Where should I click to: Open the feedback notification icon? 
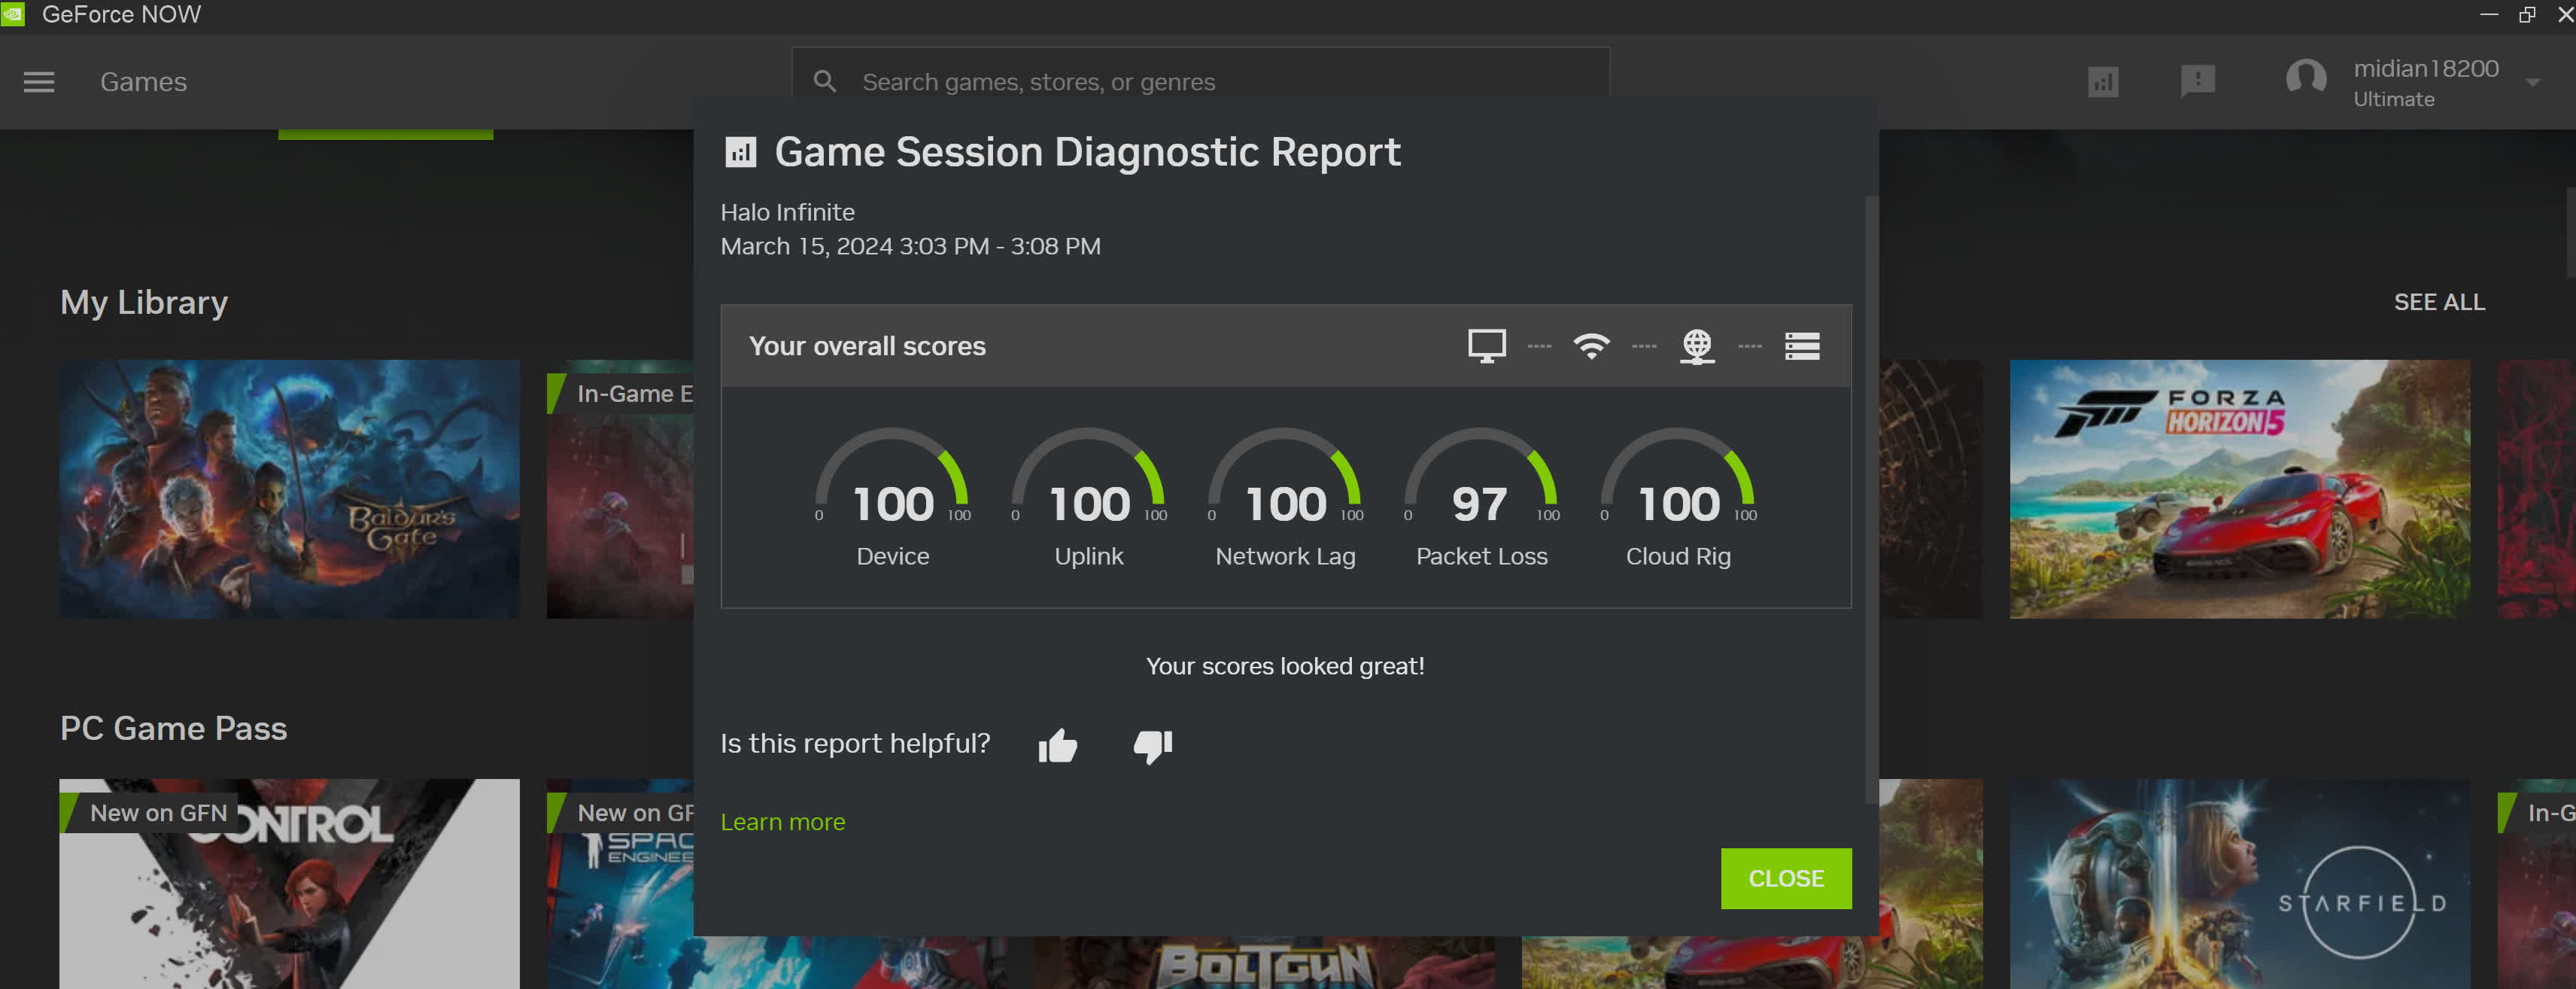click(x=2197, y=81)
